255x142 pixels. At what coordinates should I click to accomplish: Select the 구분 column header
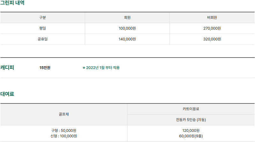[42, 18]
